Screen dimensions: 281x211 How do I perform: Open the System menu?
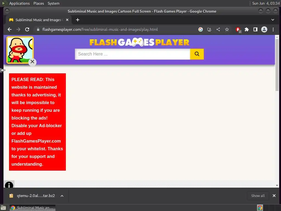(x=54, y=3)
